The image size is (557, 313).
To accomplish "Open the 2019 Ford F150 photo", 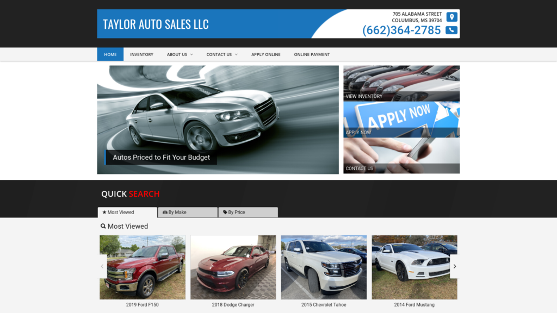I will [143, 267].
